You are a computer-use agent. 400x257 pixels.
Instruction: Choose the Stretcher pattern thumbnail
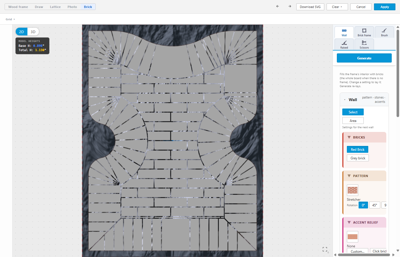352,190
